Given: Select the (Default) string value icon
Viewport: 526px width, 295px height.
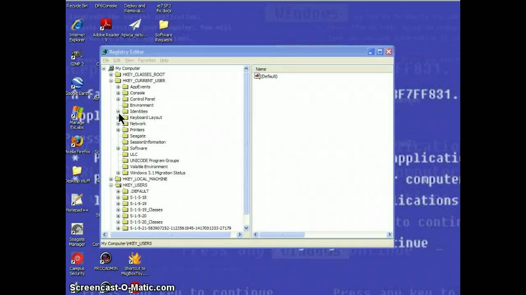Looking at the screenshot, I should point(257,76).
